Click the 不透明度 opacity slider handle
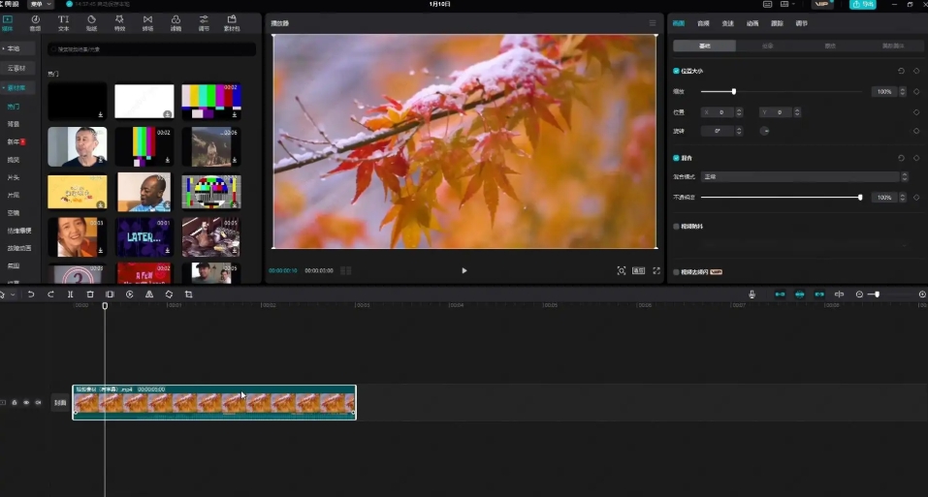 click(x=860, y=198)
